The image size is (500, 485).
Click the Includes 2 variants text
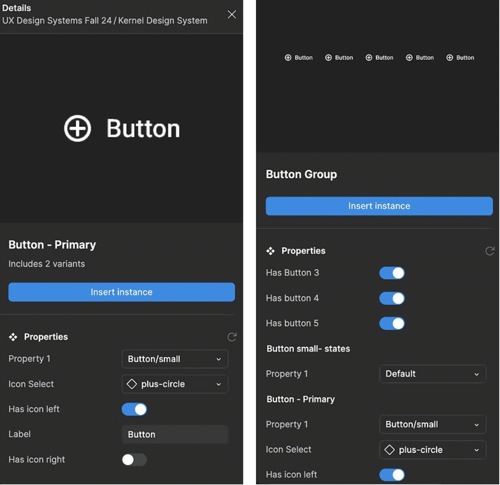(47, 264)
